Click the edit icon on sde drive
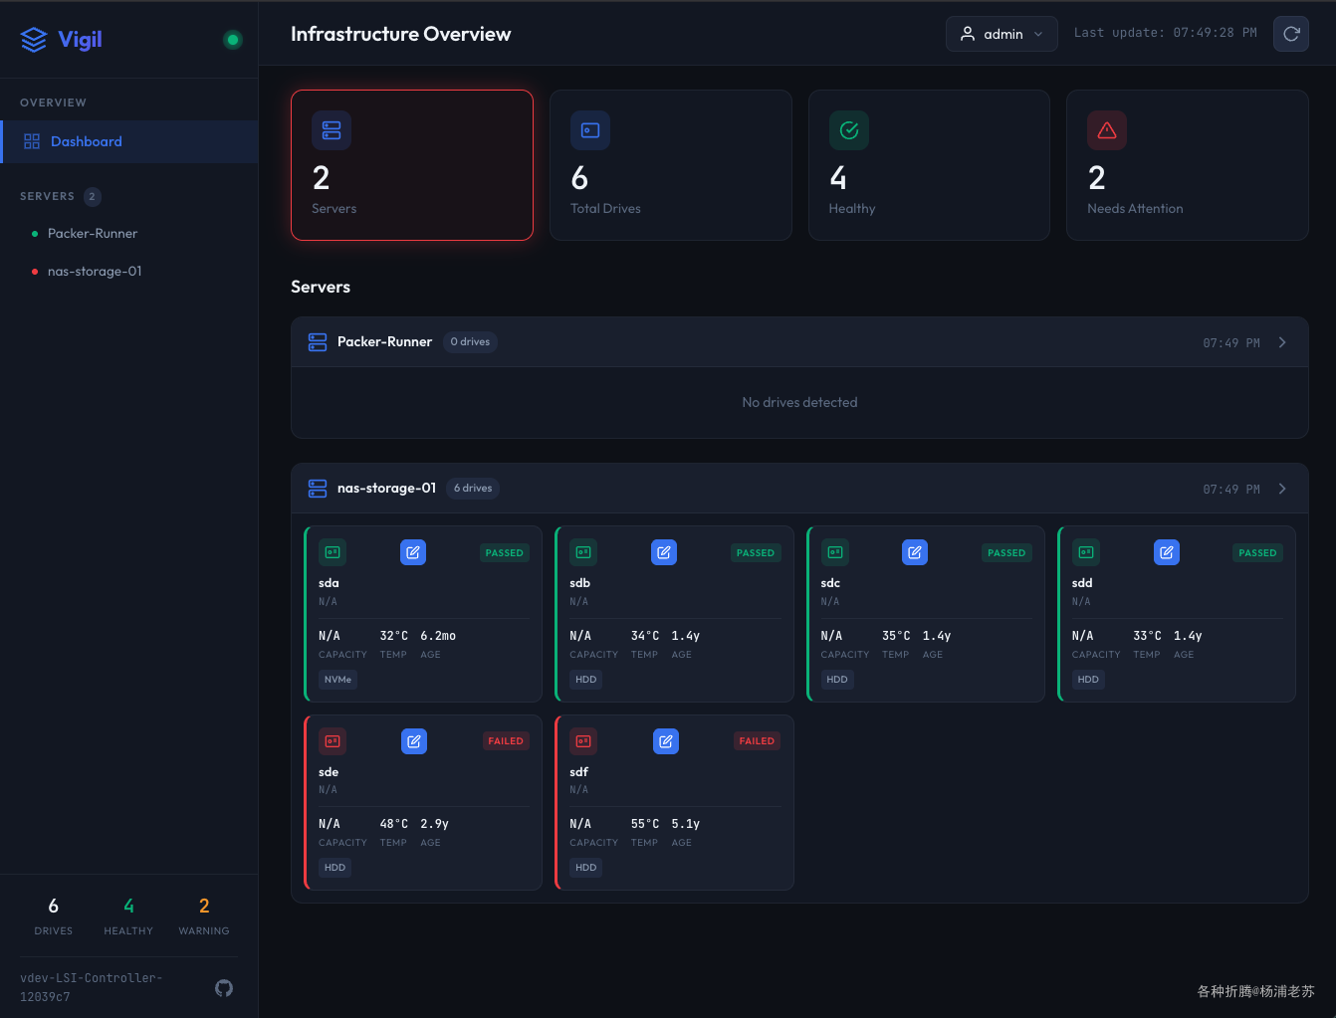 pyautogui.click(x=414, y=741)
